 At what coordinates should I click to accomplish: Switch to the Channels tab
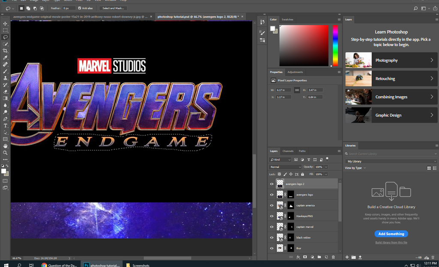288,151
